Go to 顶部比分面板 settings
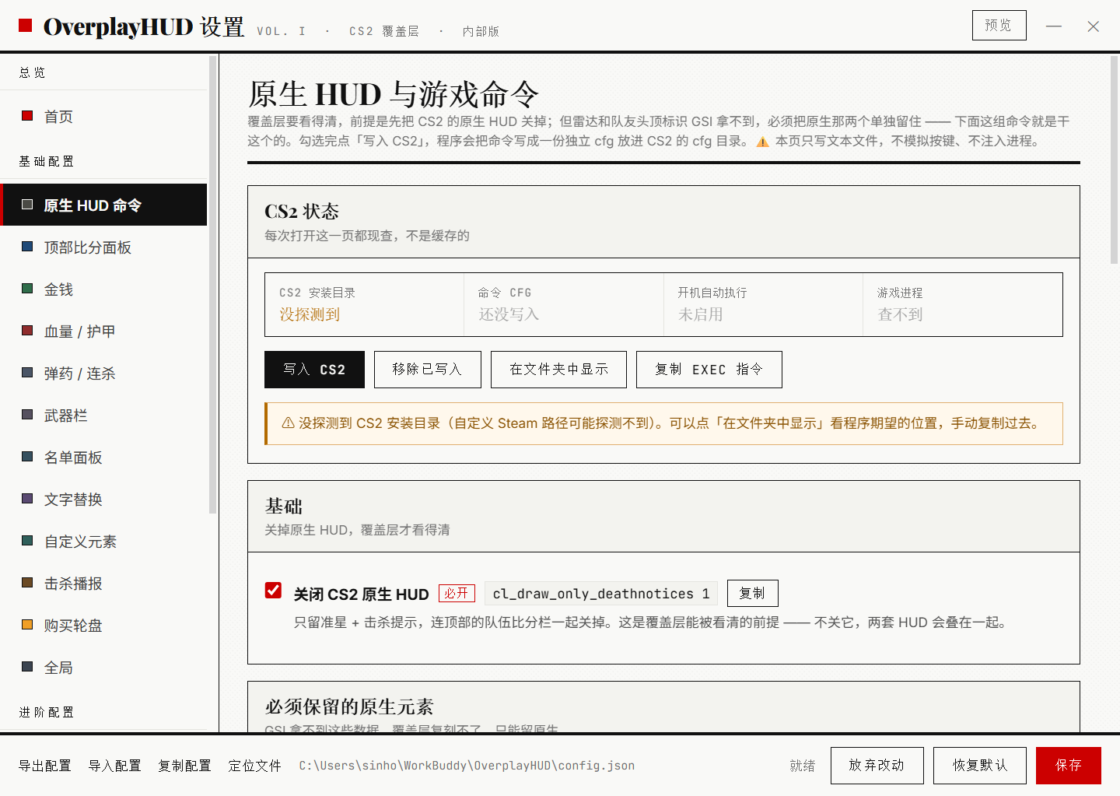 click(x=103, y=247)
